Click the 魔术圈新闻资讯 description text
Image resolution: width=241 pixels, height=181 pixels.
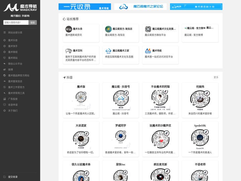(74, 35)
